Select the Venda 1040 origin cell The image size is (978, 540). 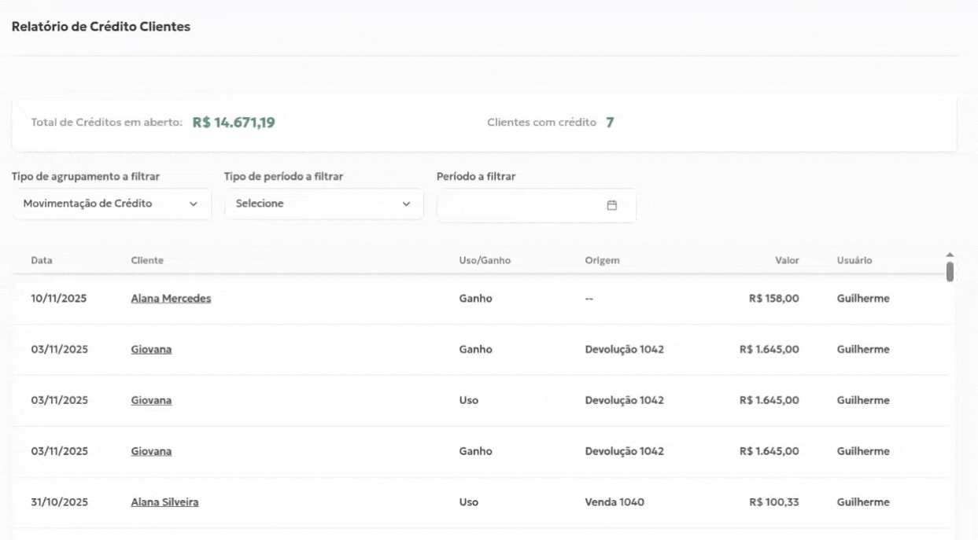(614, 502)
